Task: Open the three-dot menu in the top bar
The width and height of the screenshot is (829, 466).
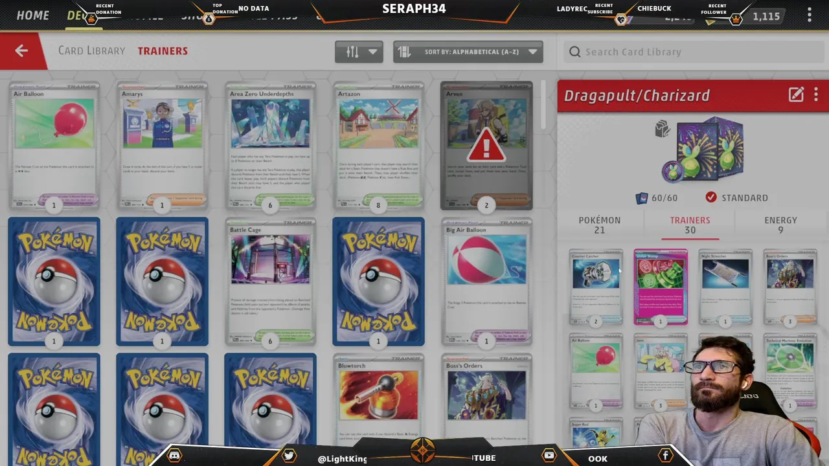Action: [x=809, y=14]
